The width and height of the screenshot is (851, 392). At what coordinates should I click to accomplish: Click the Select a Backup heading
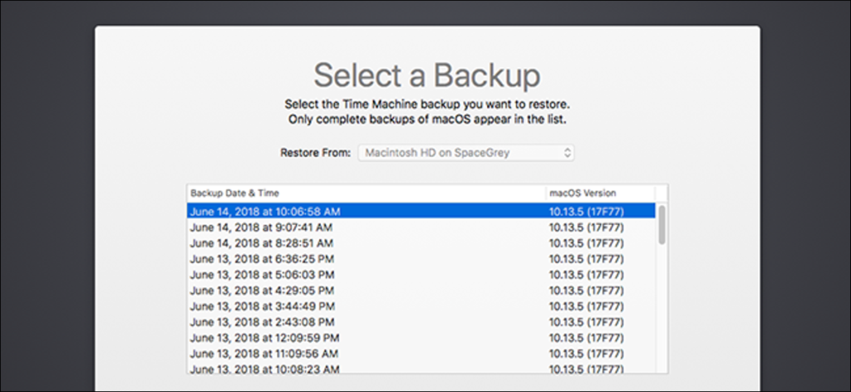click(426, 76)
